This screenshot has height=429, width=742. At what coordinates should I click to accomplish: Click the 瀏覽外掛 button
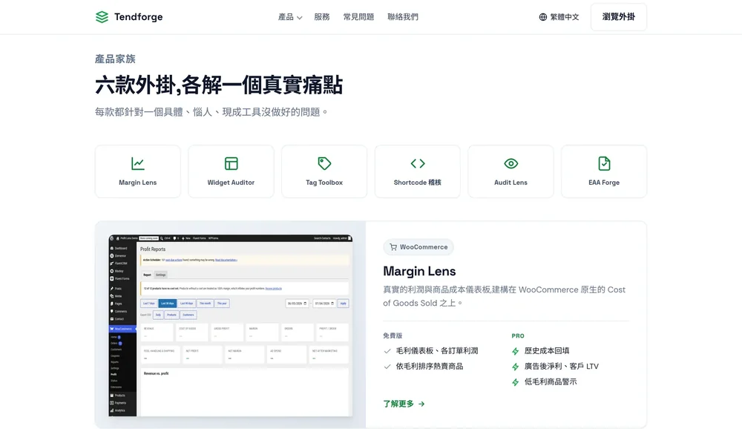(x=619, y=17)
